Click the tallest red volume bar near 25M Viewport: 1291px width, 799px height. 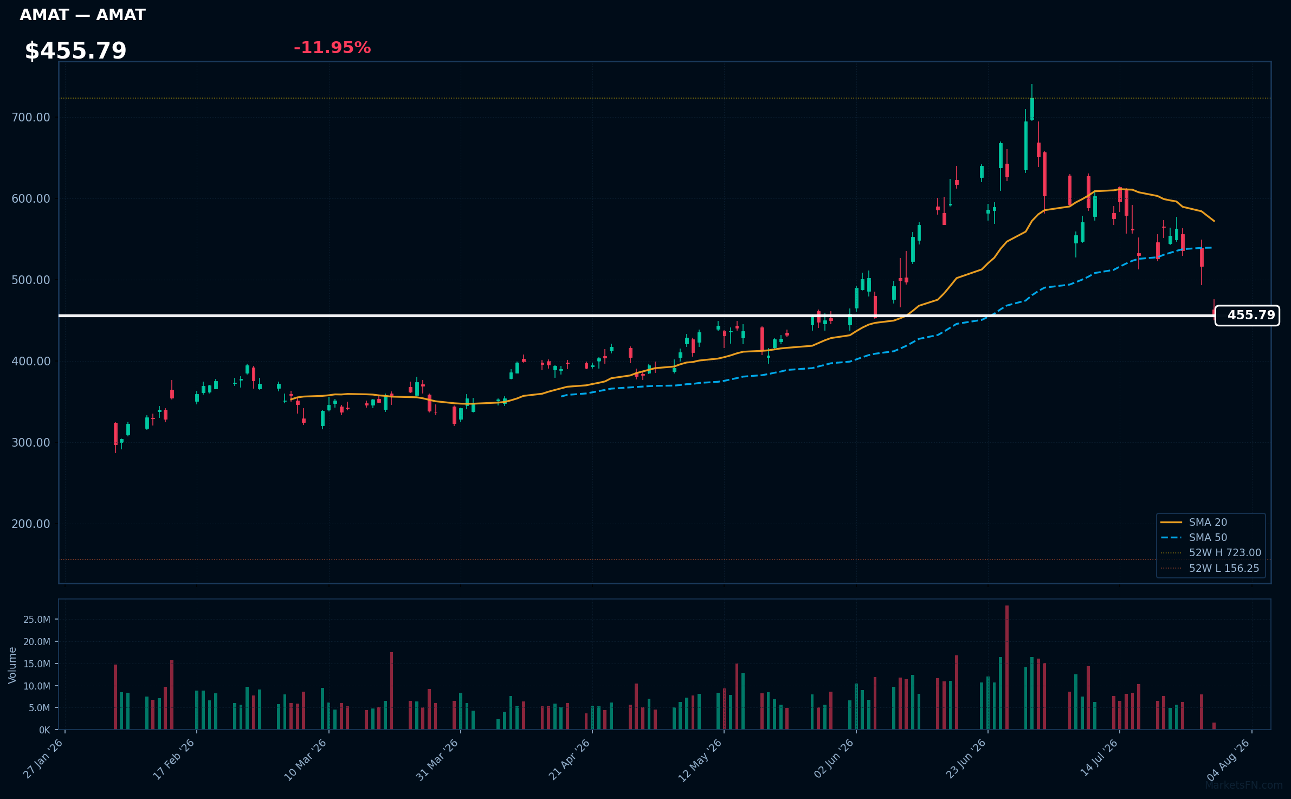click(x=1007, y=668)
